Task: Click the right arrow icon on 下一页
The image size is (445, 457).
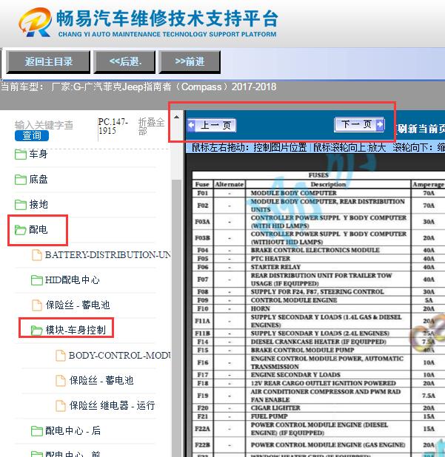Action: (380, 124)
